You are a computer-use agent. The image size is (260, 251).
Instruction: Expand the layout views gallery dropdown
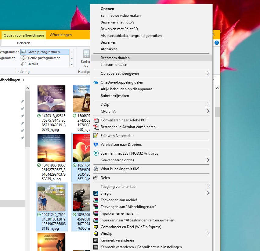click(x=72, y=64)
